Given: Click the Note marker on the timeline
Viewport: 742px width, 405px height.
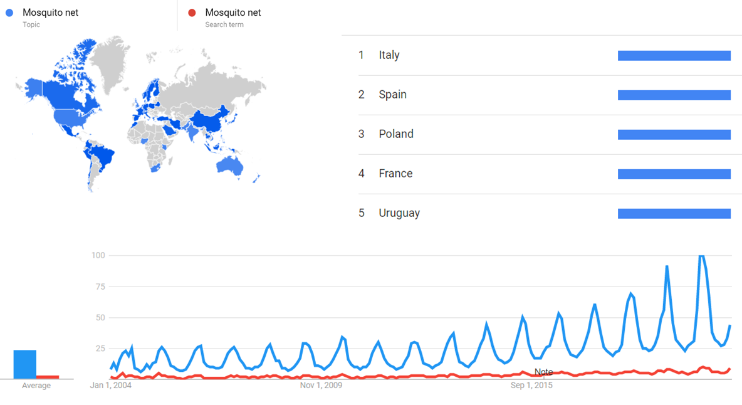Looking at the screenshot, I should 543,372.
